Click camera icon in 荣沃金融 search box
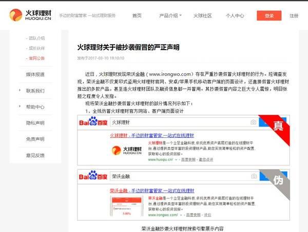 click(x=254, y=176)
